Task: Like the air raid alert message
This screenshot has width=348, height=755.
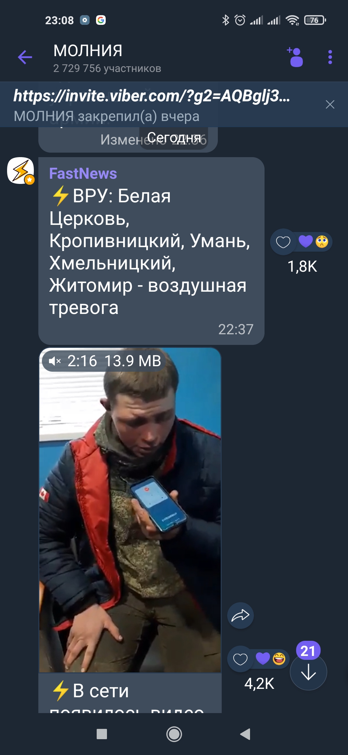Action: (283, 242)
